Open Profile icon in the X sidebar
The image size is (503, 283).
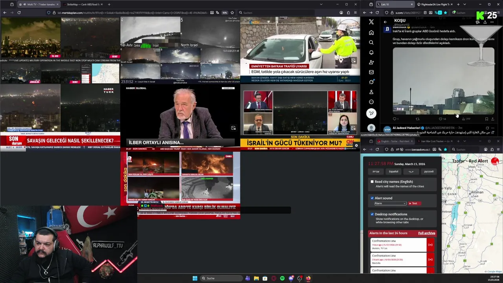click(371, 92)
